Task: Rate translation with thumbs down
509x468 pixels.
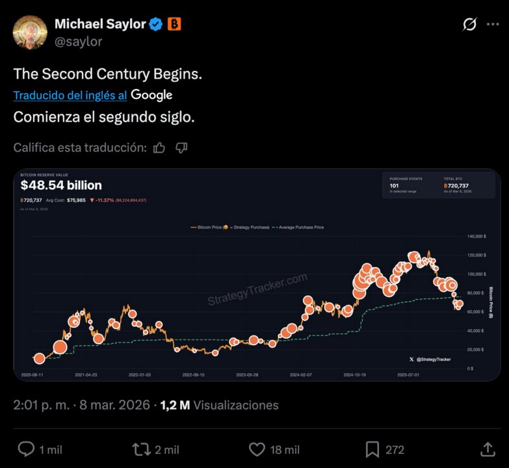Action: [x=181, y=148]
